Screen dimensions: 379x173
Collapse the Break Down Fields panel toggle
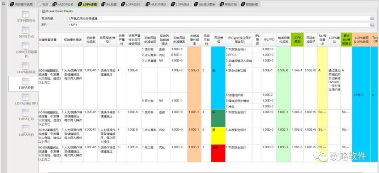point(44,11)
